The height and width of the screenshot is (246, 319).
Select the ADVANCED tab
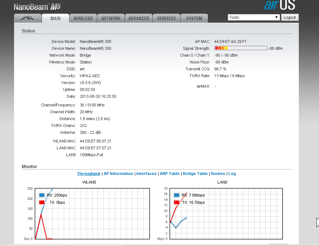point(139,18)
